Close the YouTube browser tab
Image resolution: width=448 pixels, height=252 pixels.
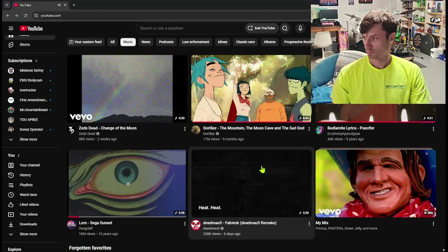pos(65,5)
